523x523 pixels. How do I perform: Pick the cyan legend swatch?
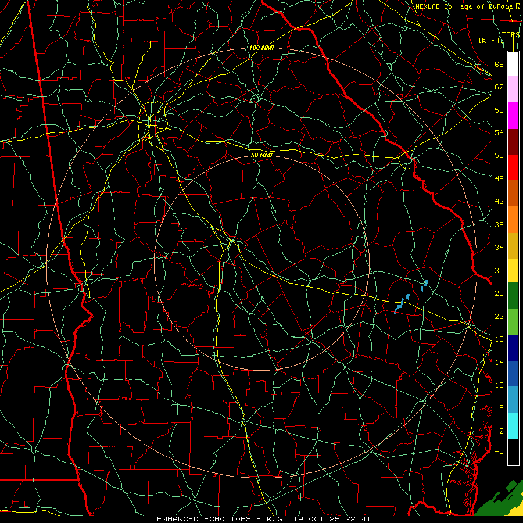pyautogui.click(x=513, y=426)
